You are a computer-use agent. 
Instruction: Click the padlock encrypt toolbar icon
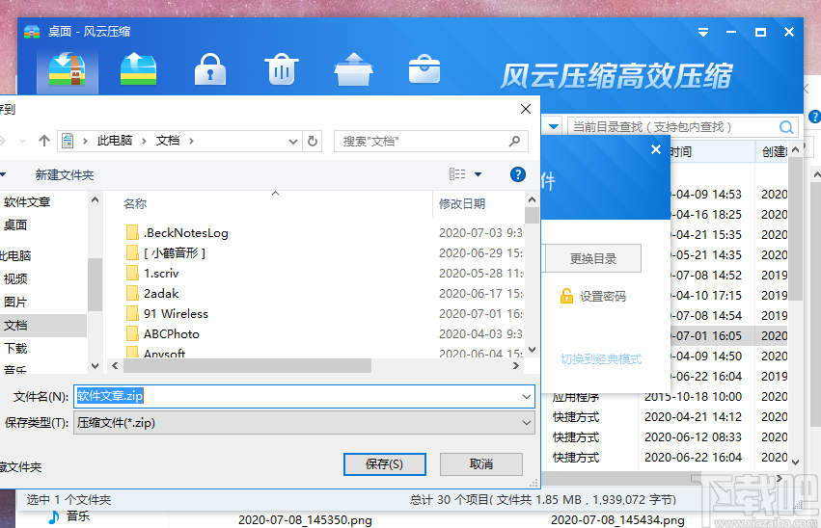point(210,69)
